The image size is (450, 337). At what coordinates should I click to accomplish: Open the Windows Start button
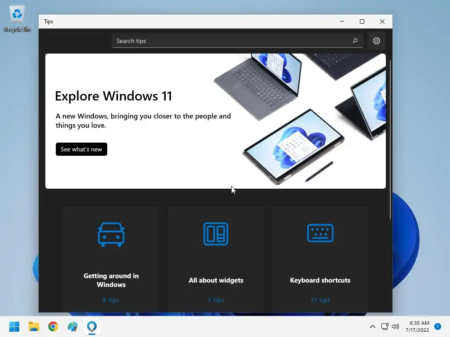[15, 326]
